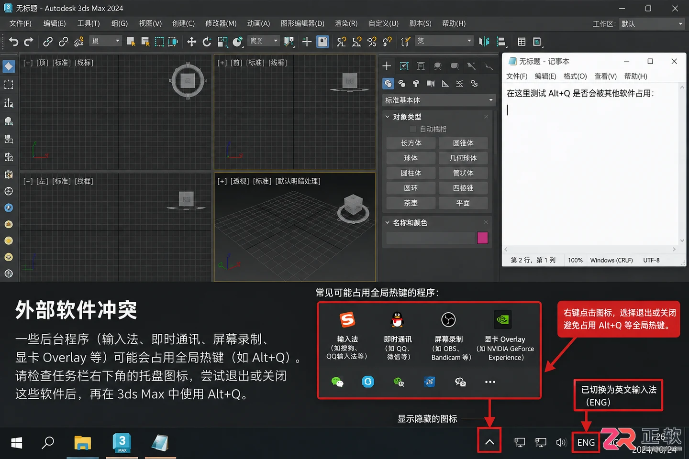Image resolution: width=689 pixels, height=459 pixels.
Task: Click the Unlink Selection icon
Action: pos(63,42)
